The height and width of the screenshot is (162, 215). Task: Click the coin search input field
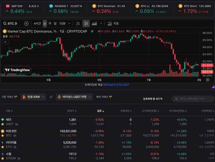193,99
